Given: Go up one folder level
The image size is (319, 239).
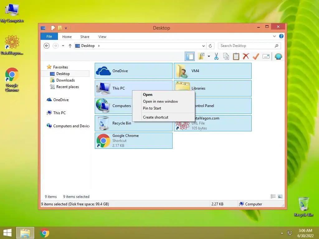Looking at the screenshot, I should click(x=70, y=46).
